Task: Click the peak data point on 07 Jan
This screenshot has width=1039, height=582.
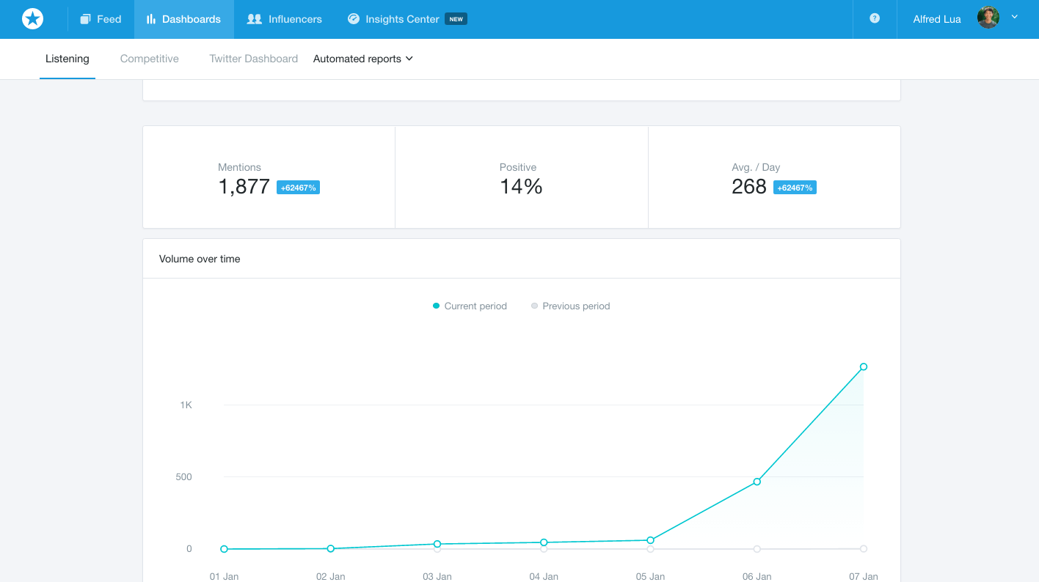Action: pos(863,366)
